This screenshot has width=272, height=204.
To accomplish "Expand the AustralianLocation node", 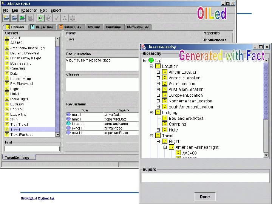I will pyautogui.click(x=158, y=89).
